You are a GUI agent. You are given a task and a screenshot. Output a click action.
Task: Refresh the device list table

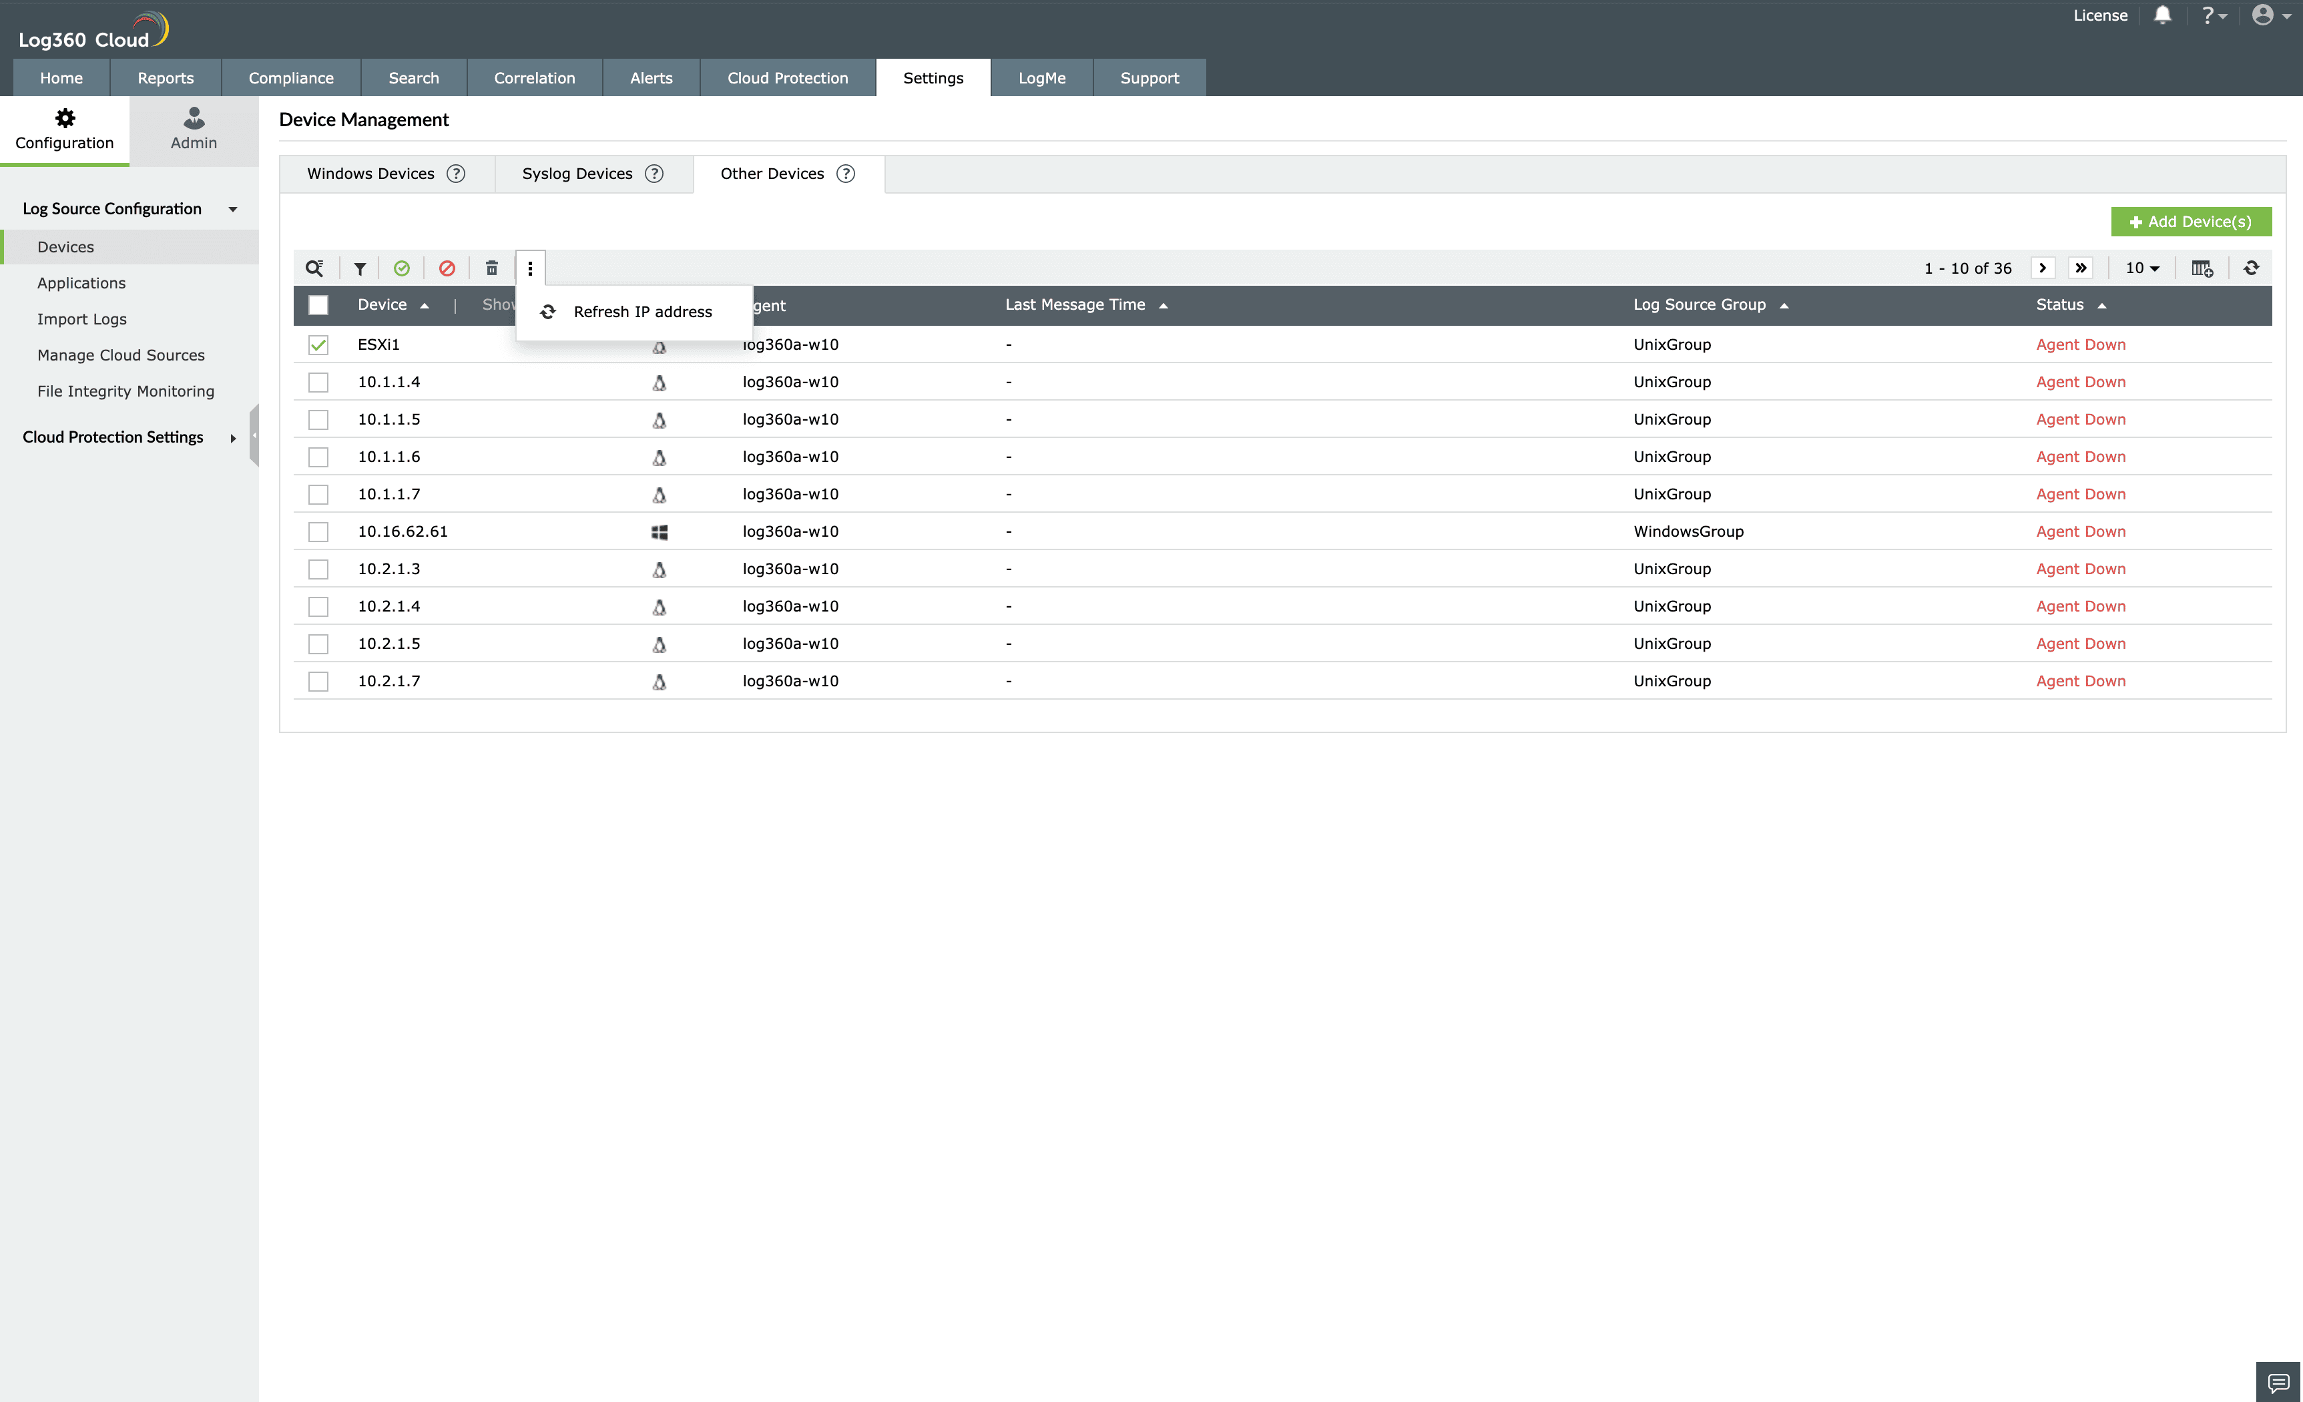pyautogui.click(x=2251, y=268)
